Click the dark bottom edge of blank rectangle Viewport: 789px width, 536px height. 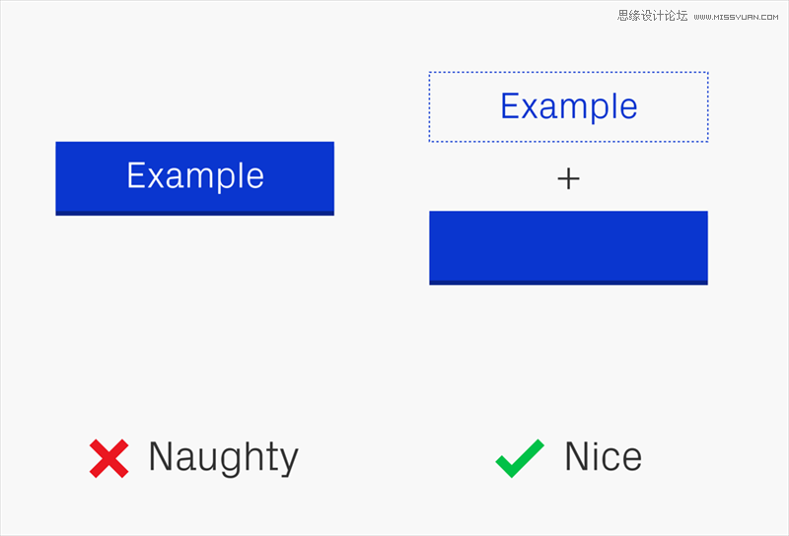coord(569,283)
